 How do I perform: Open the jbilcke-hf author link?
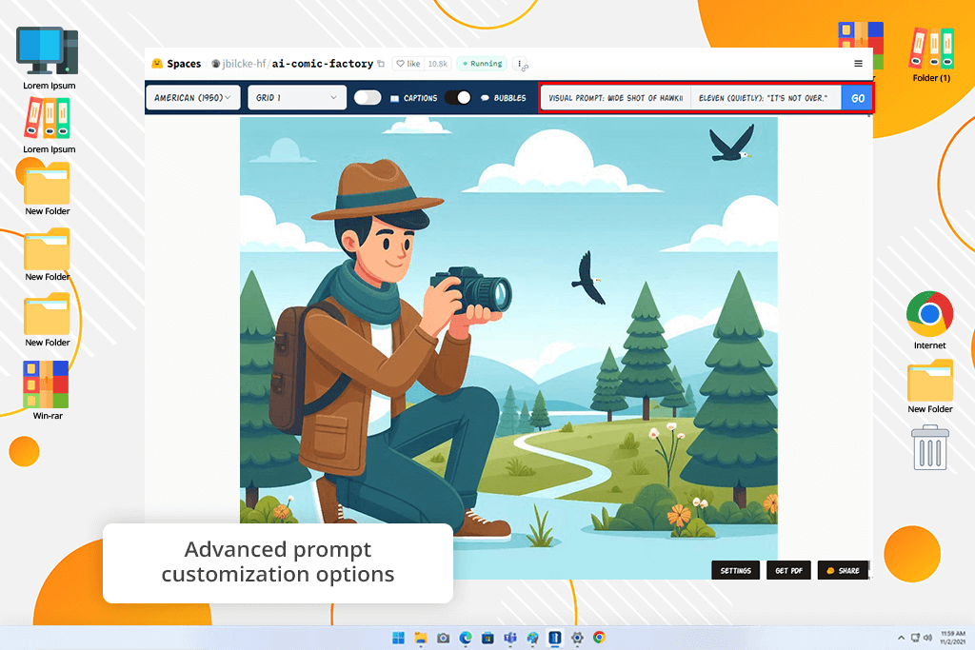click(244, 64)
